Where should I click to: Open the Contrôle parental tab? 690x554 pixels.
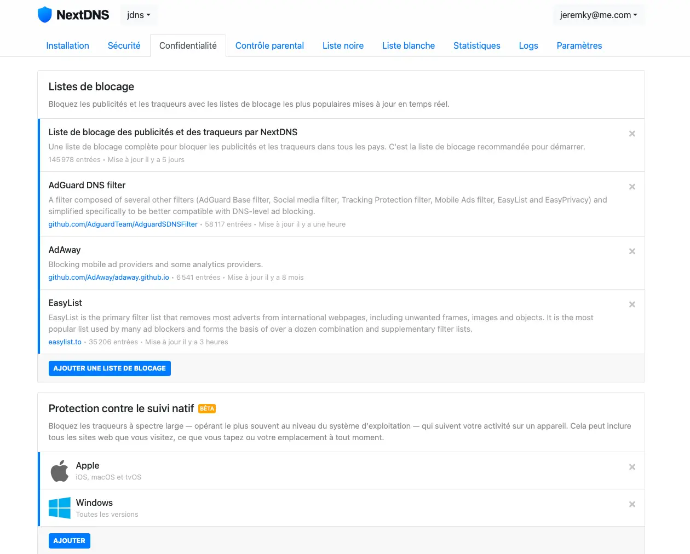coord(269,45)
